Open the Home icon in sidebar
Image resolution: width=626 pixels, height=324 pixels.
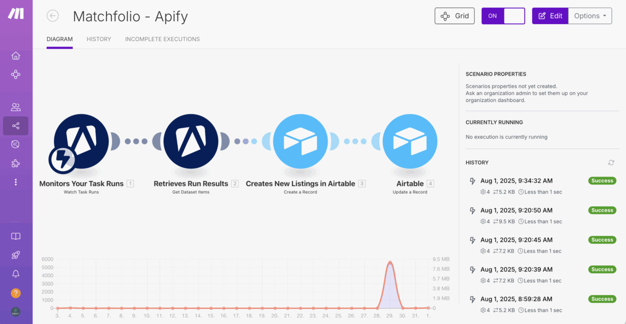point(15,55)
